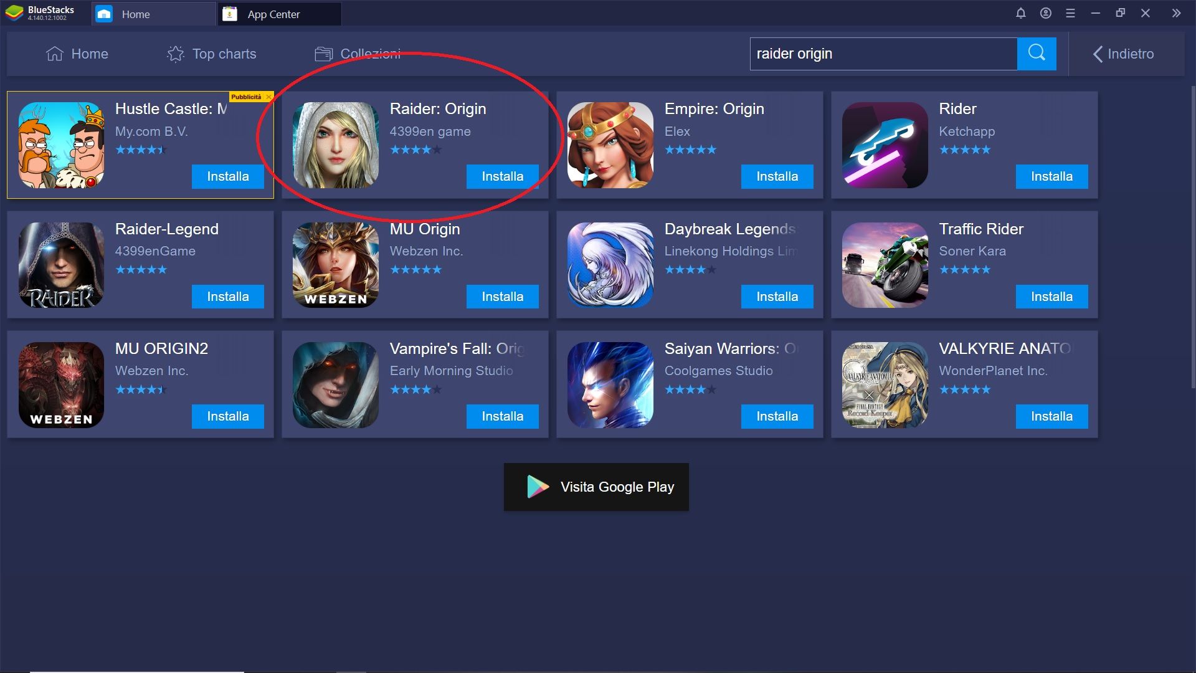Open the Top charts section
Screen dimensions: 1196x673
point(211,54)
